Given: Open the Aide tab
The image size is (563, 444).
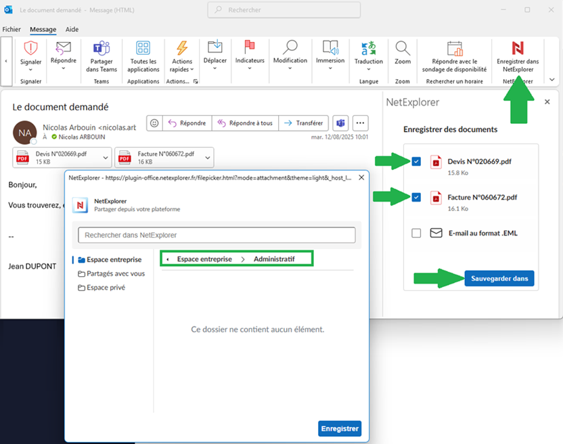Looking at the screenshot, I should pyautogui.click(x=72, y=30).
